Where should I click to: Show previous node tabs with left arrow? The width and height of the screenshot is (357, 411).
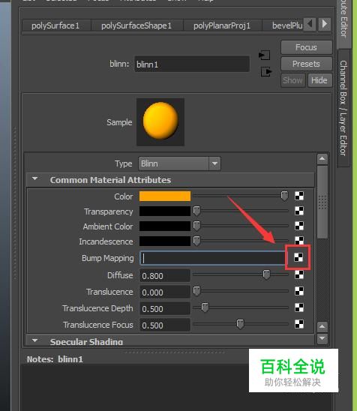click(x=310, y=24)
